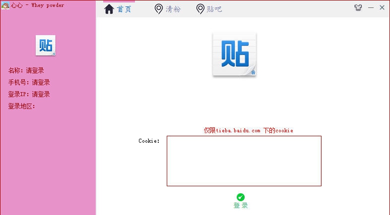Open the skin (shirt) icon menu
The width and height of the screenshot is (390, 215).
(x=358, y=8)
